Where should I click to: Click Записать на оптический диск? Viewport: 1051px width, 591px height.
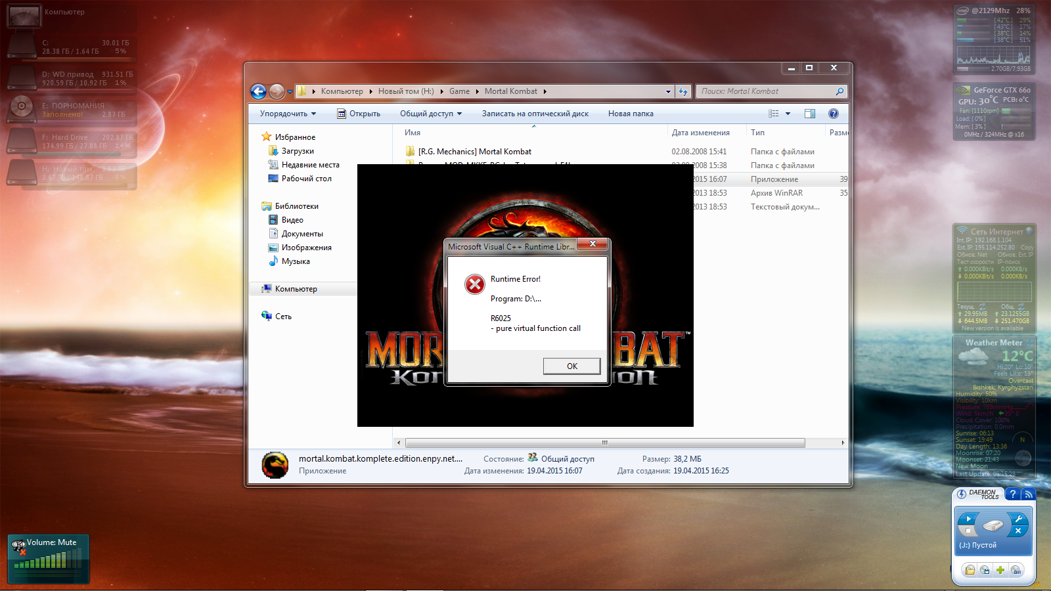pyautogui.click(x=535, y=114)
